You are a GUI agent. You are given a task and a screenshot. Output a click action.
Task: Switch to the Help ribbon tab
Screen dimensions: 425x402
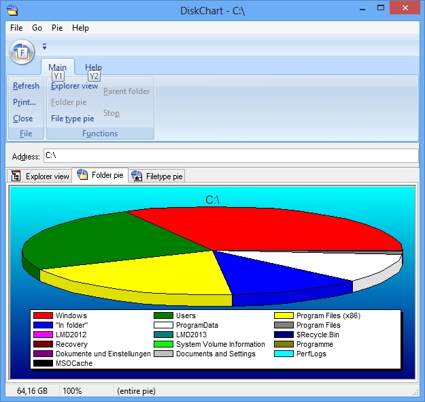(x=93, y=67)
